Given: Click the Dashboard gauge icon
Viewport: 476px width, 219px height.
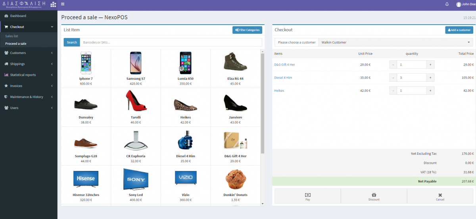Looking at the screenshot, I should (x=6, y=16).
